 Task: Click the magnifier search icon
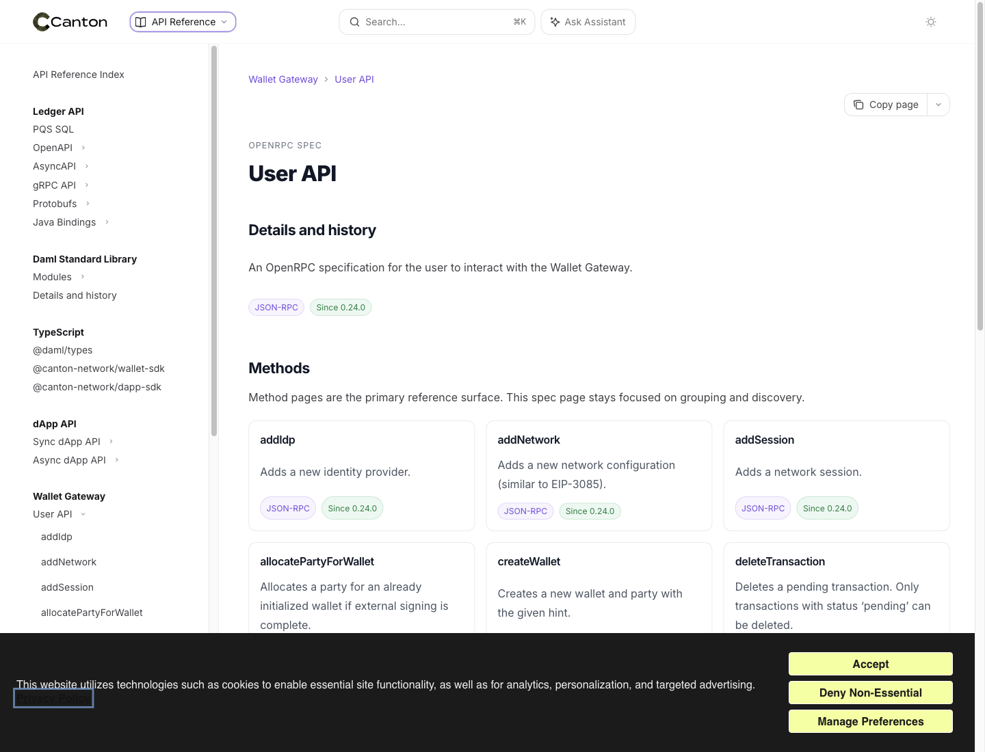point(354,22)
